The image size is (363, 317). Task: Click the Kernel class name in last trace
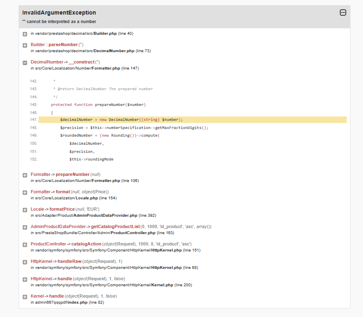pos(37,296)
